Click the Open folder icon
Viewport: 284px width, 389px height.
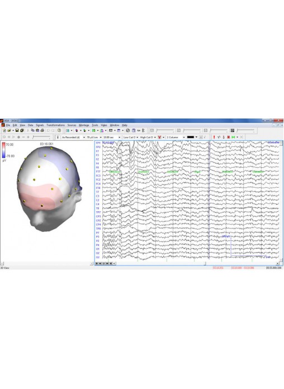(x=9, y=130)
